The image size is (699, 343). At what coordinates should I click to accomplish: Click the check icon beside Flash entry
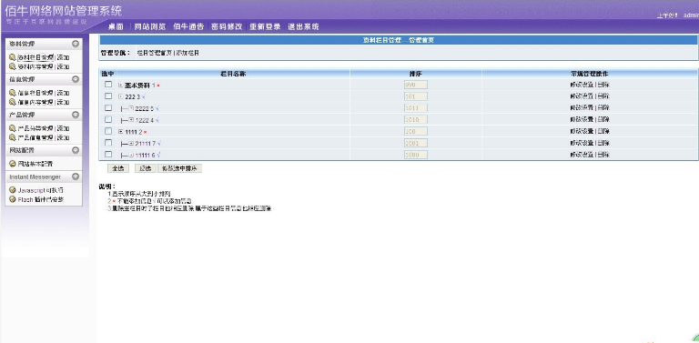[13, 199]
